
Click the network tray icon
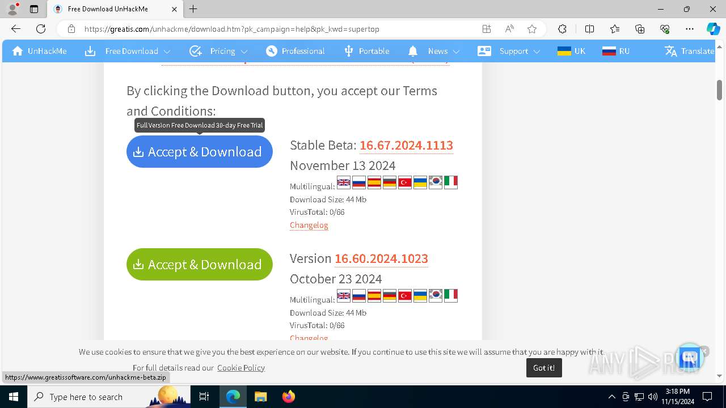coord(639,397)
